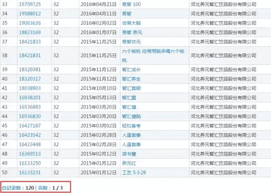Viewport: 271px width, 193px height.
Task: Open the trademark link 智汇露
Action: 129,98
